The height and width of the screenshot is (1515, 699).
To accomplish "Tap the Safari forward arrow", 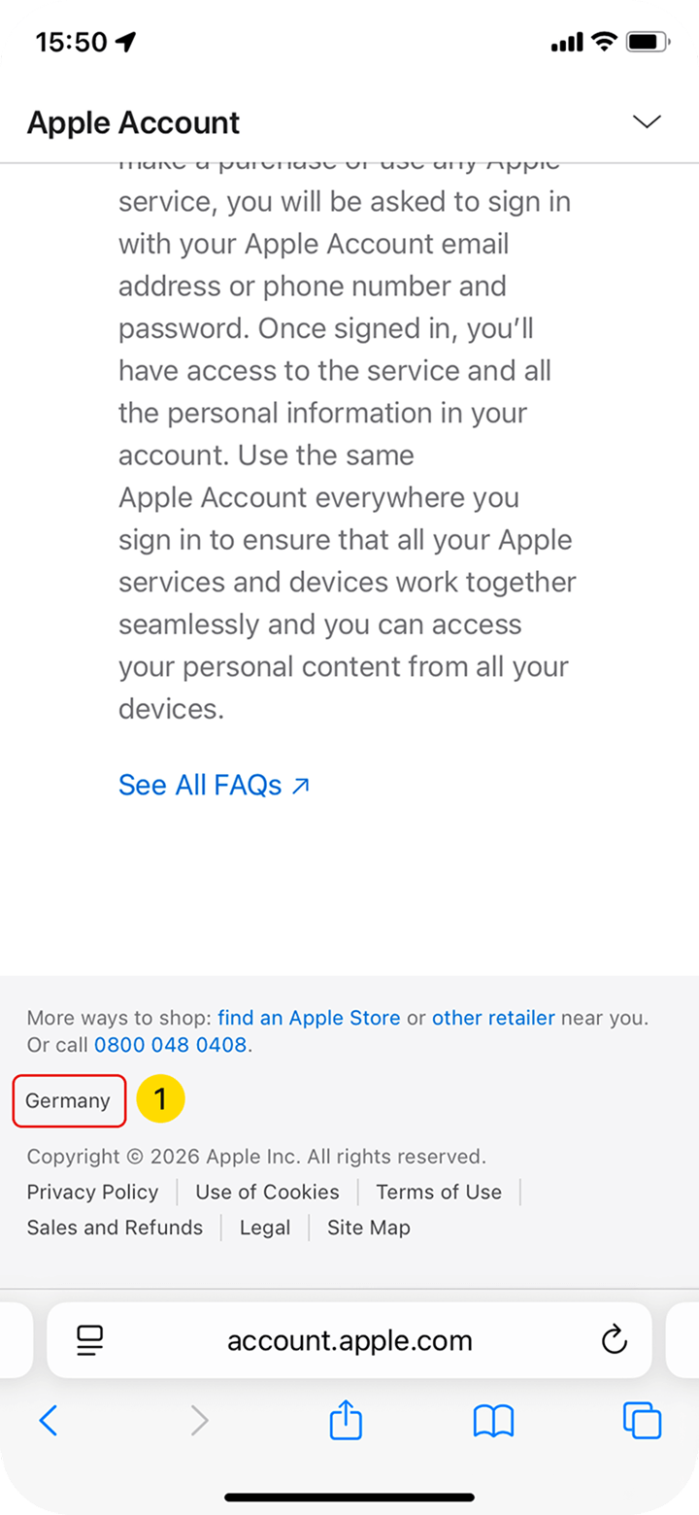I will click(199, 1421).
